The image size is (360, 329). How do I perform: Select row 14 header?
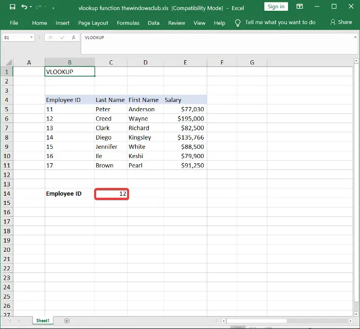pyautogui.click(x=6, y=194)
